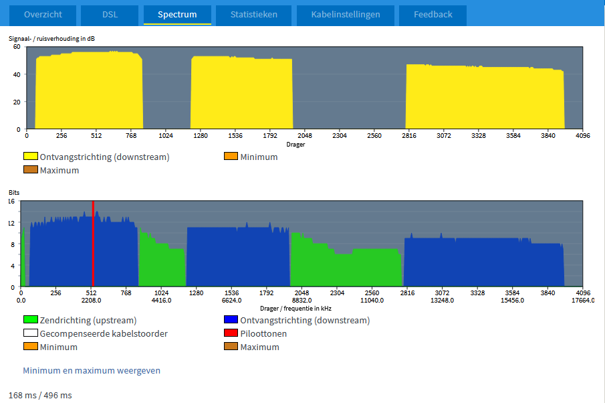Click the 'Signaal- / ruisverhouding in dB' chart title
The width and height of the screenshot is (605, 403).
(x=51, y=39)
